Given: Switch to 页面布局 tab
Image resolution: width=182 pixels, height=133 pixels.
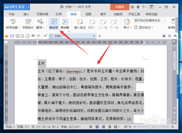Looking at the screenshot, I should pyautogui.click(x=42, y=14).
